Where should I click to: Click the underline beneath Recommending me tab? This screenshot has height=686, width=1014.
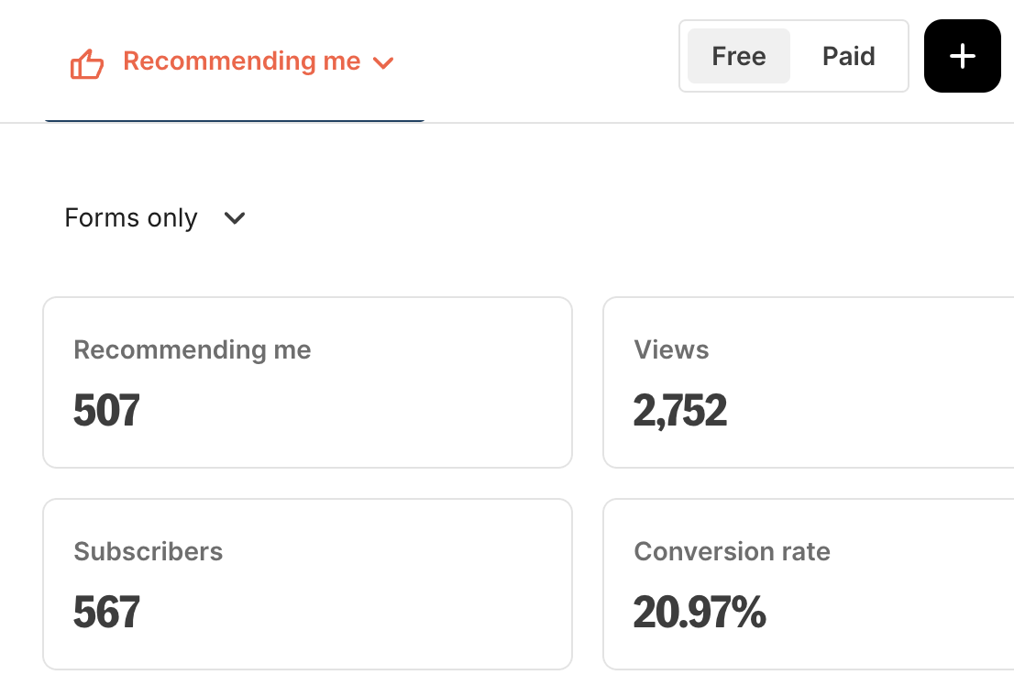click(x=234, y=120)
